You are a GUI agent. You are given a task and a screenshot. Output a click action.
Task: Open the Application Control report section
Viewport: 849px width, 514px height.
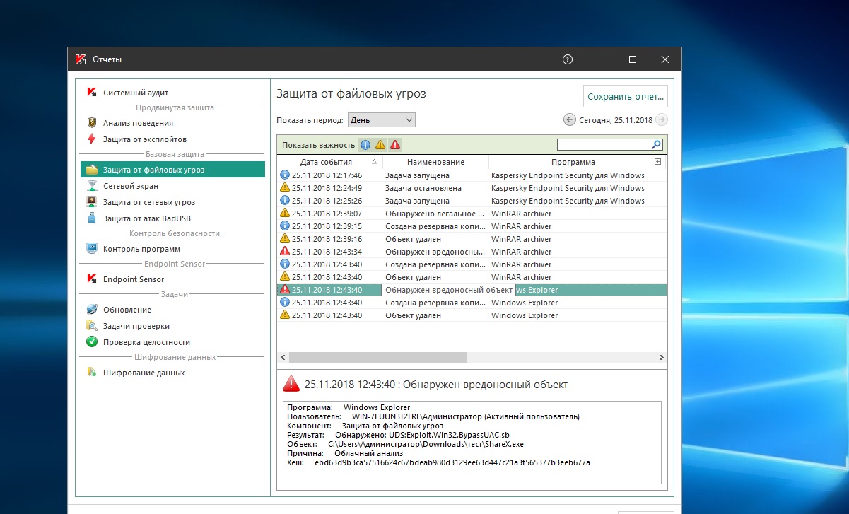[141, 249]
